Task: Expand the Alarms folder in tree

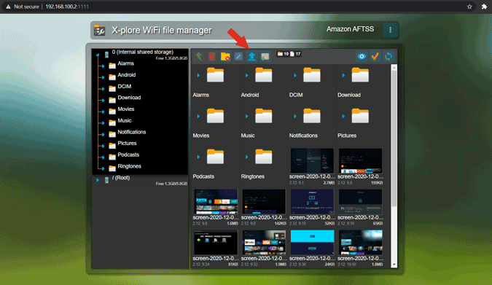Action: pos(103,66)
